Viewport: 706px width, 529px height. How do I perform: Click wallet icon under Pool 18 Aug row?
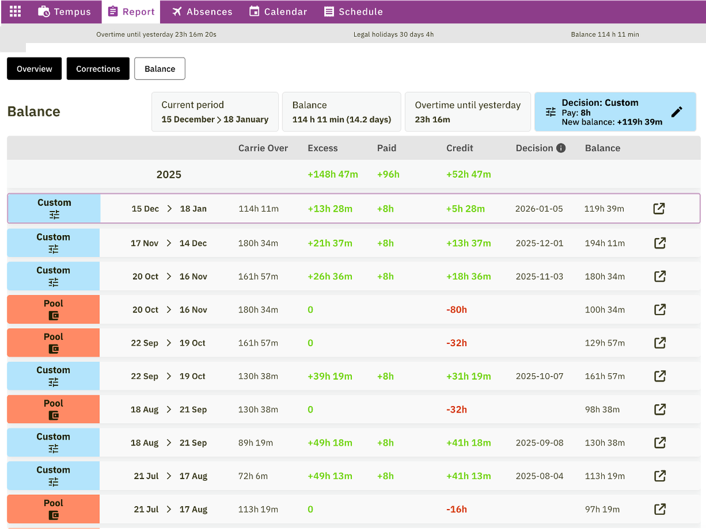54,416
